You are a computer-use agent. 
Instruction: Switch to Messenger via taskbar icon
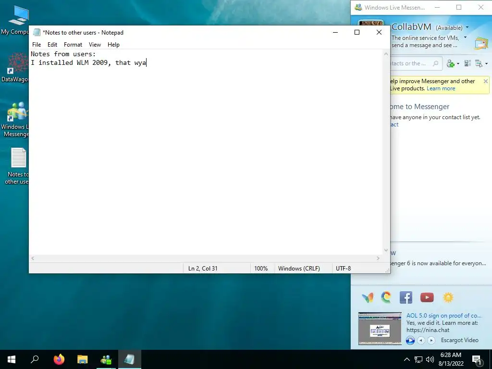tap(106, 359)
